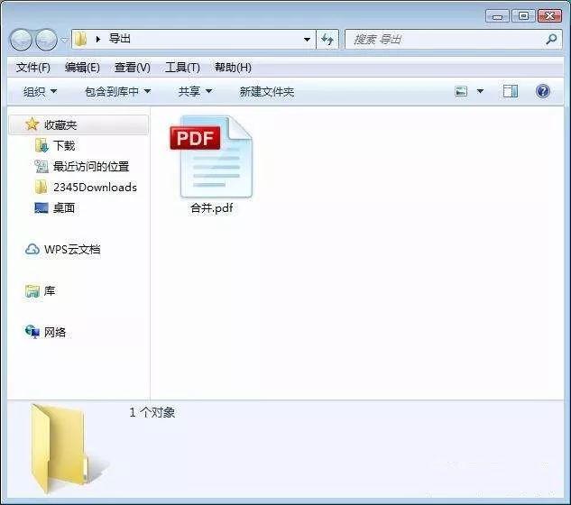Click the 收藏夹 star icon

(x=32, y=124)
